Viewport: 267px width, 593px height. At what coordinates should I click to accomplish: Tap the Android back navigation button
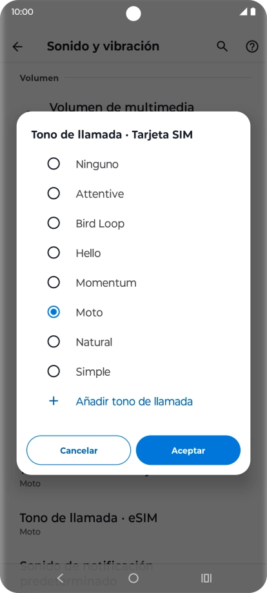click(60, 578)
